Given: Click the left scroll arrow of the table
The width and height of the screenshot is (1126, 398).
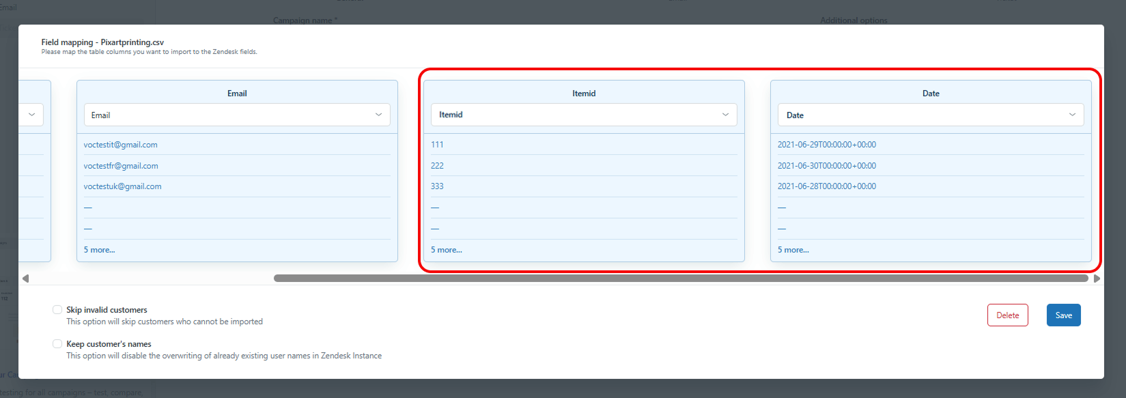Looking at the screenshot, I should coord(26,278).
